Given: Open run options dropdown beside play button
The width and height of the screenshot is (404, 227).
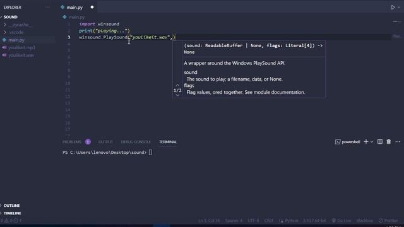Looking at the screenshot, I should pos(399,8).
